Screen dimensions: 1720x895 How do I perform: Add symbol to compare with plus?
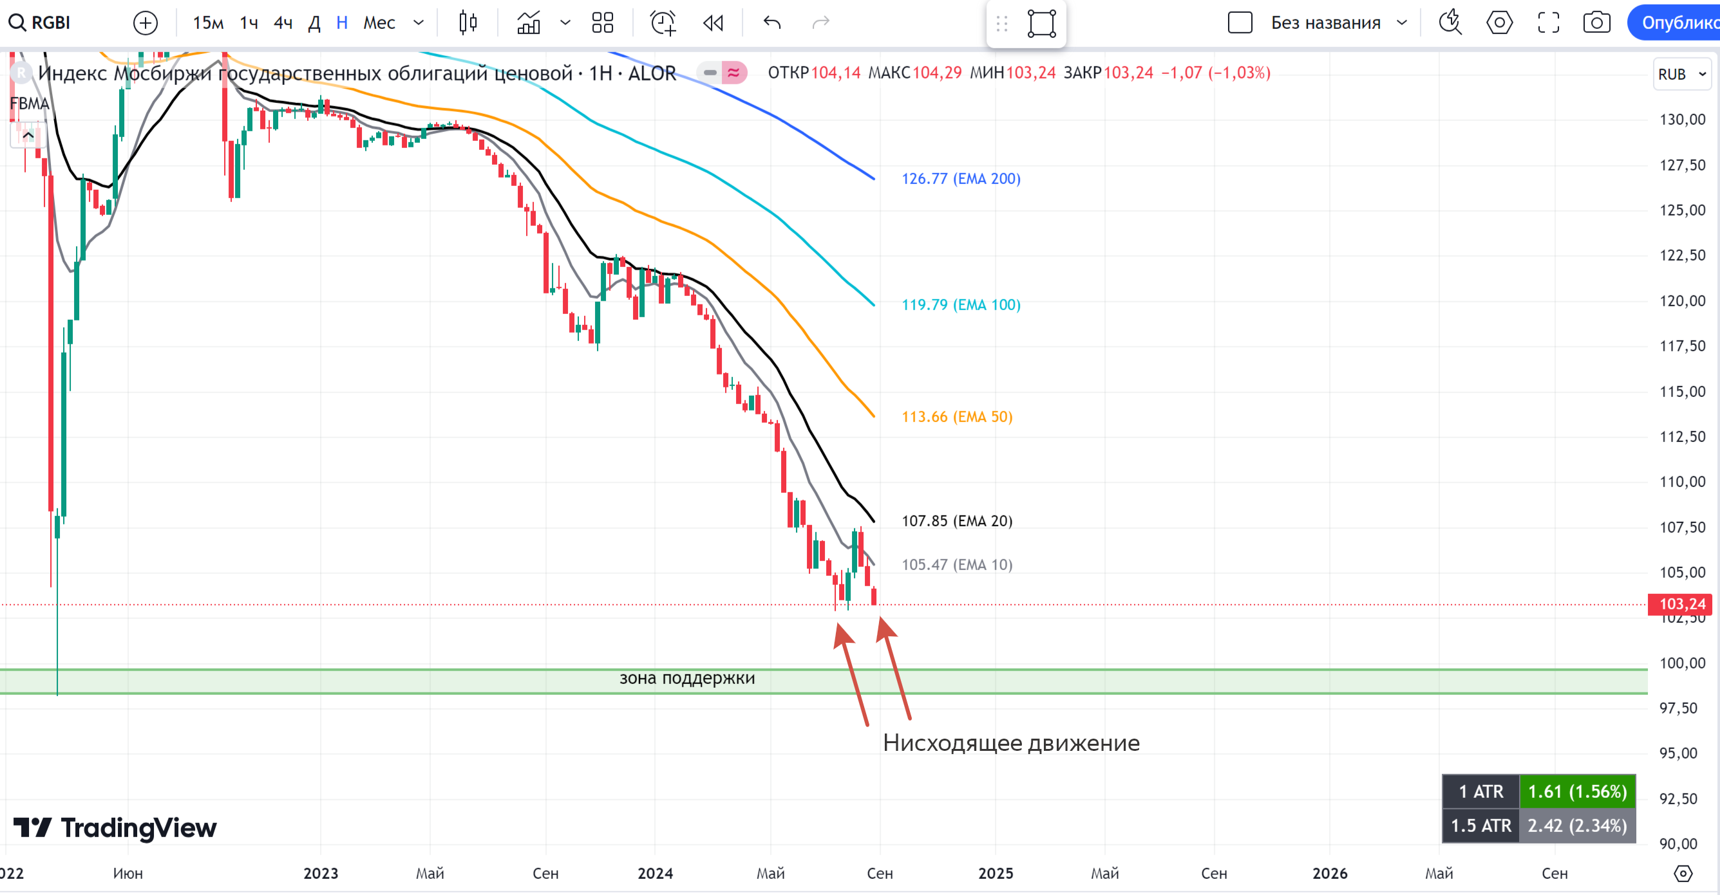pos(145,23)
